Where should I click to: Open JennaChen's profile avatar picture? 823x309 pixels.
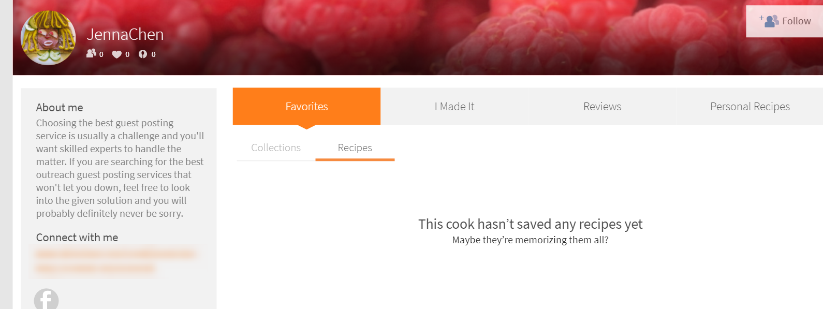pyautogui.click(x=48, y=38)
